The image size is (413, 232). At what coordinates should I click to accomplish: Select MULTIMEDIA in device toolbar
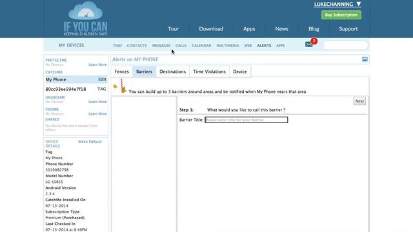click(228, 46)
